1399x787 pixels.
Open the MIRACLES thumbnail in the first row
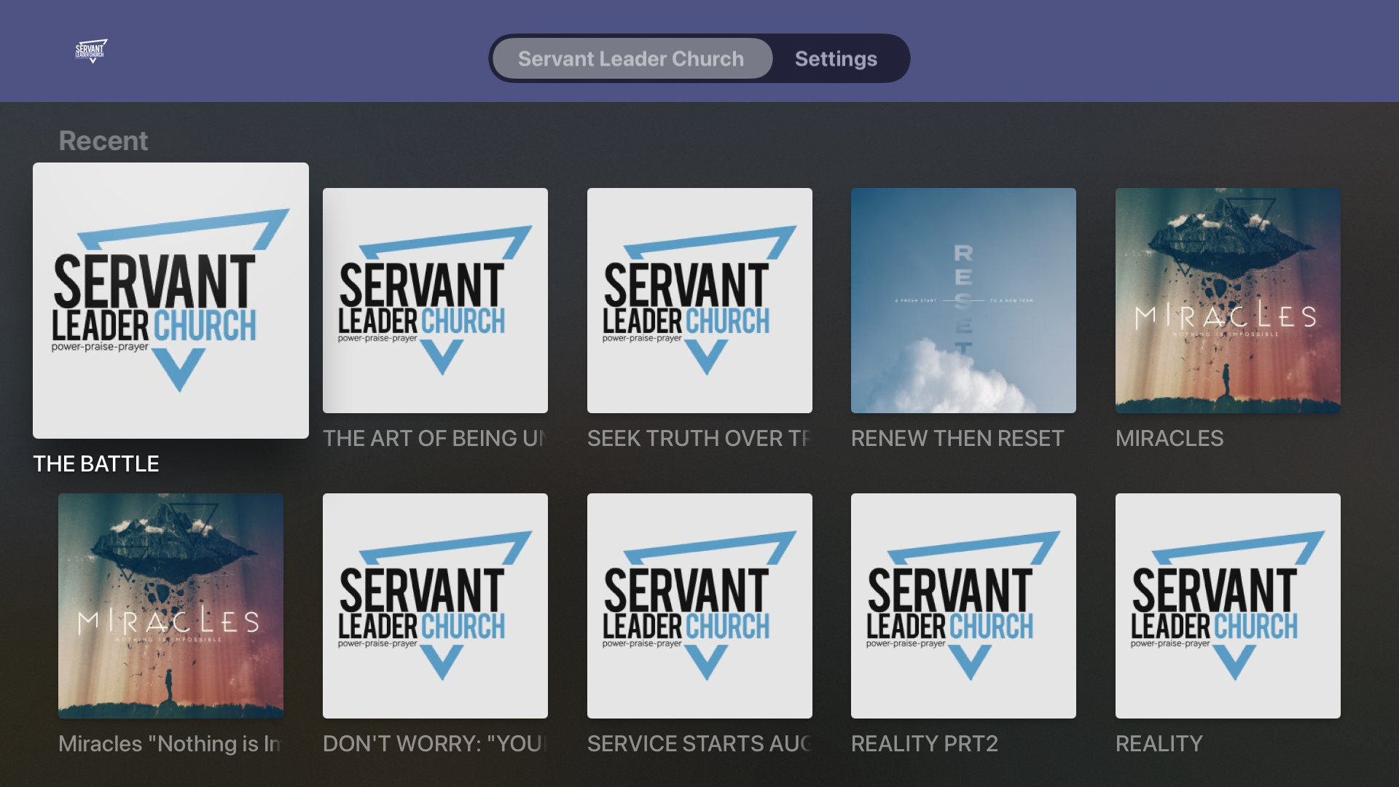1228,300
